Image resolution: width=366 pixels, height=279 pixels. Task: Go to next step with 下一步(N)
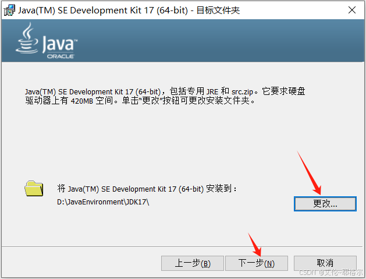point(256,263)
